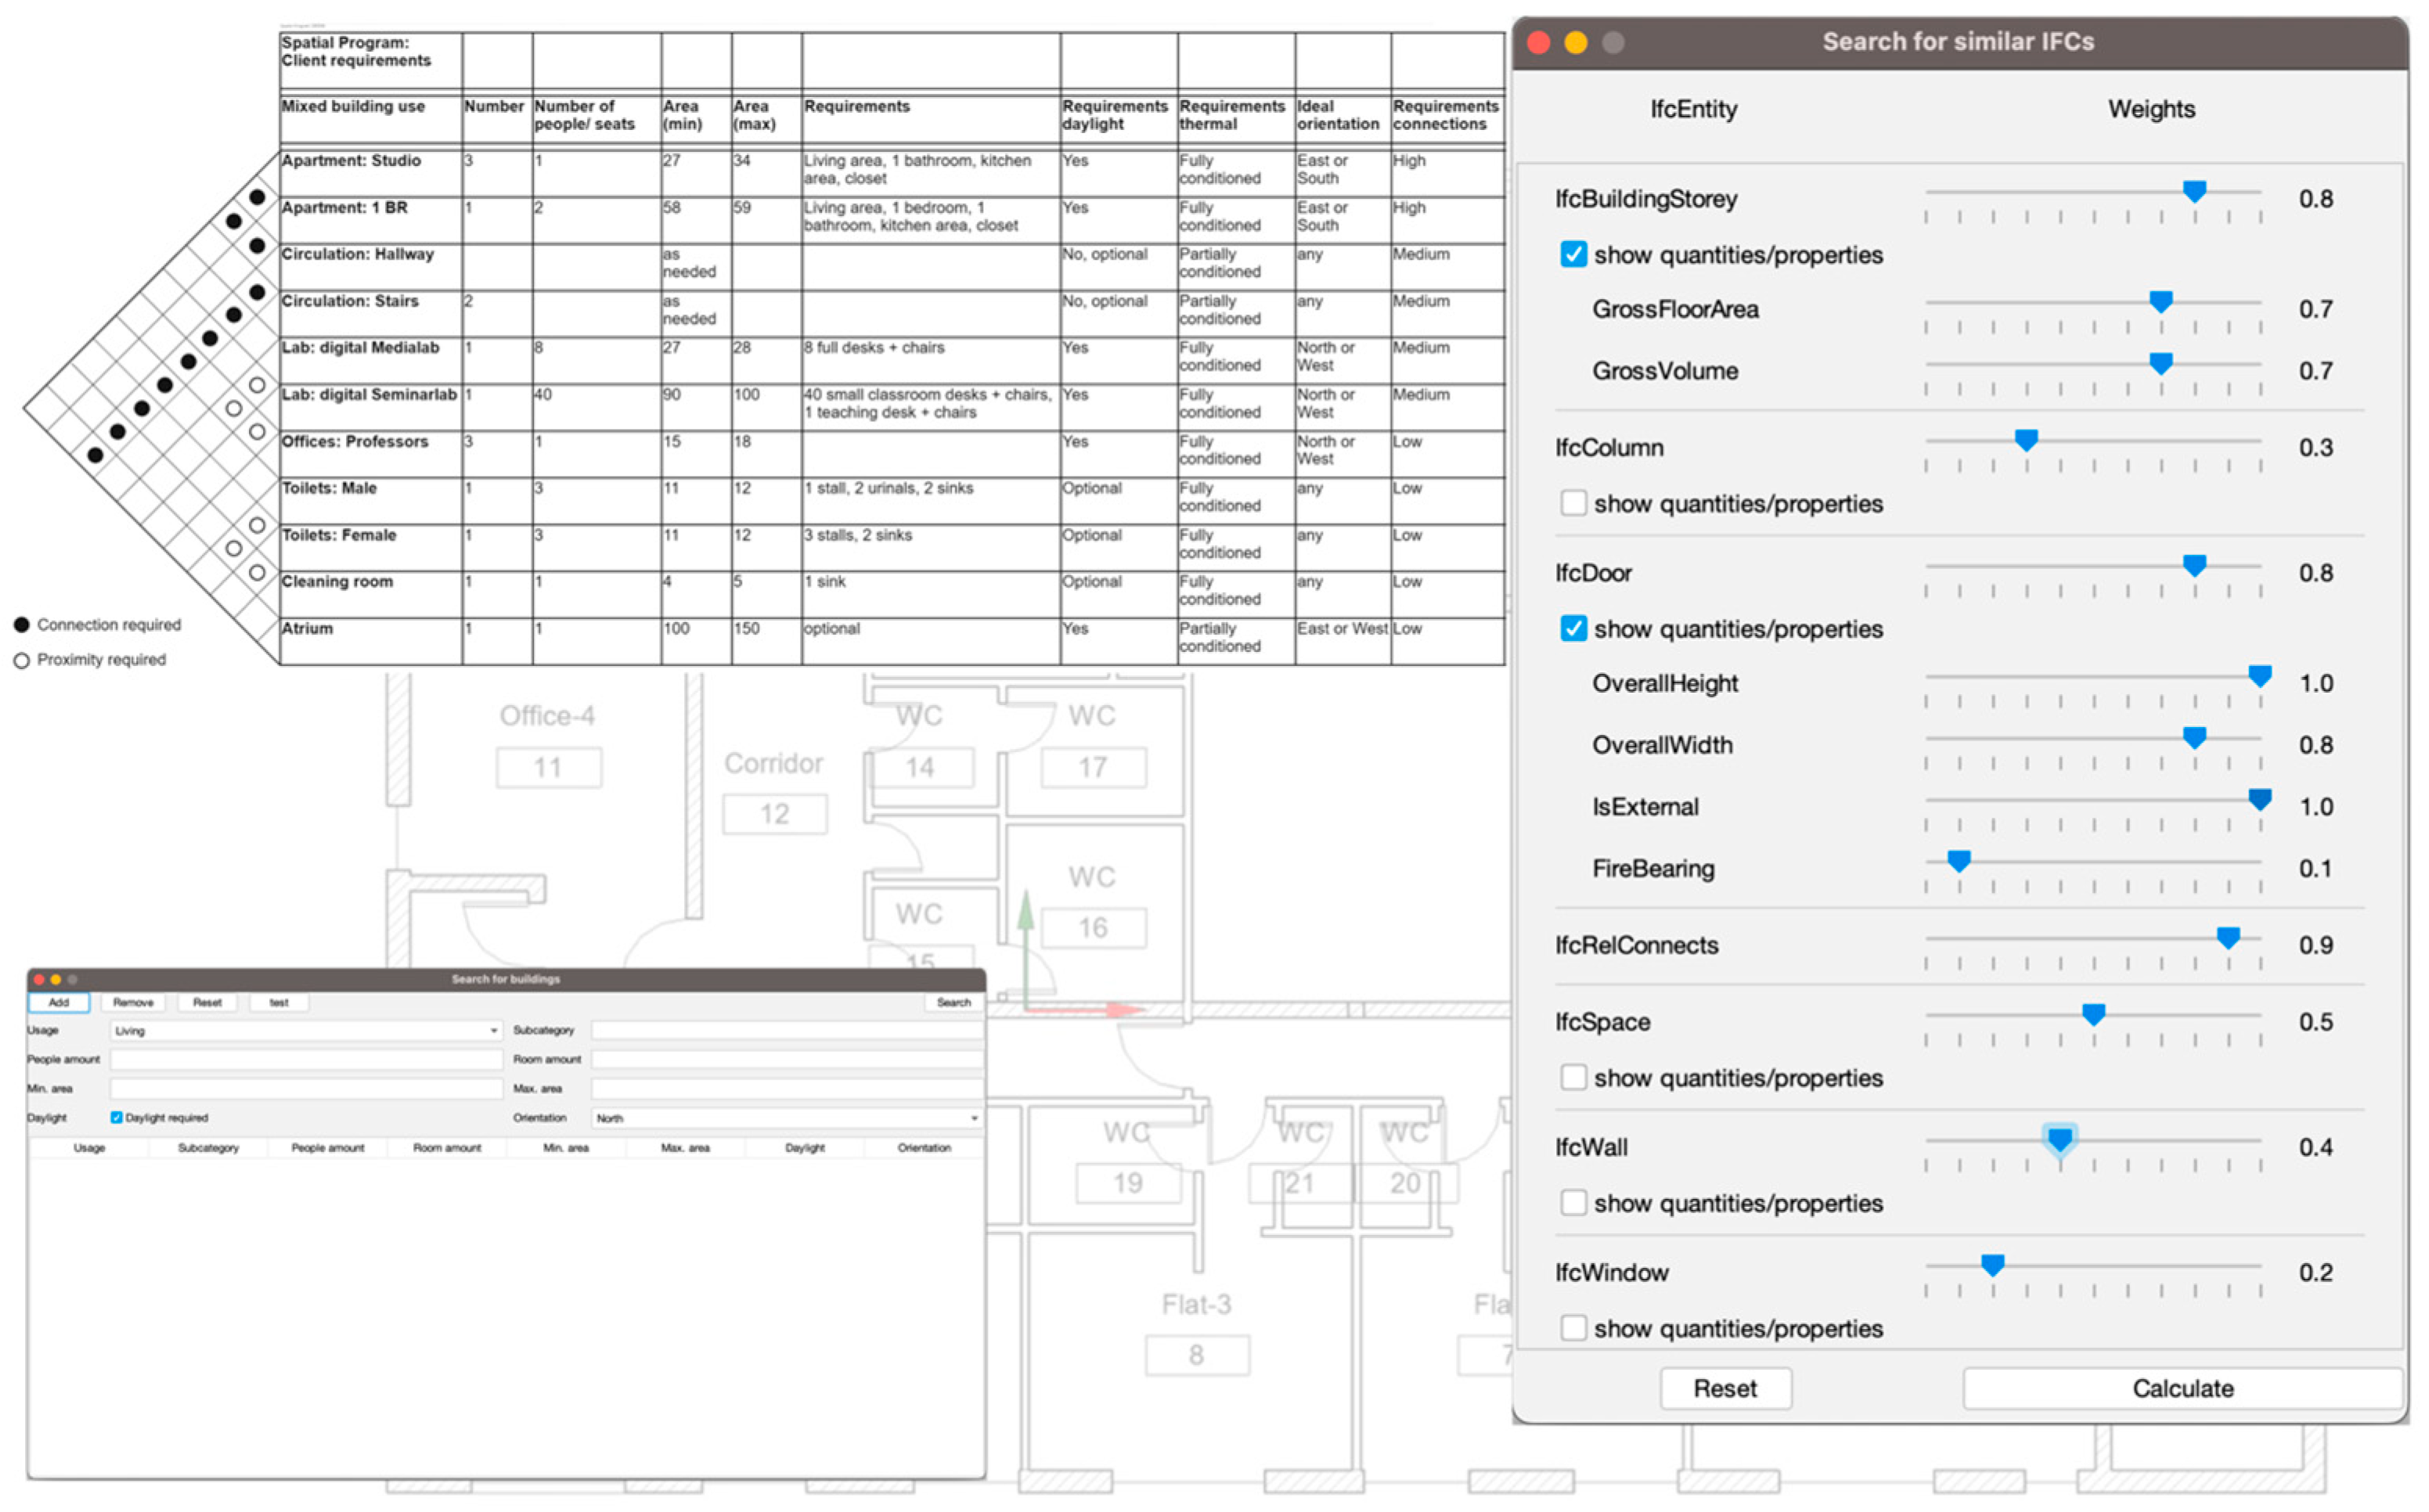Enable IfcWall show quantities/properties checkbox
2429x1512 pixels.
tap(1573, 1203)
